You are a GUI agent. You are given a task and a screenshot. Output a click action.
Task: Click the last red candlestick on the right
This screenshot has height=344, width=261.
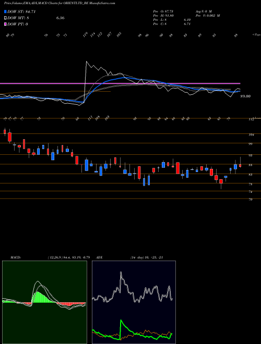[x=240, y=166]
